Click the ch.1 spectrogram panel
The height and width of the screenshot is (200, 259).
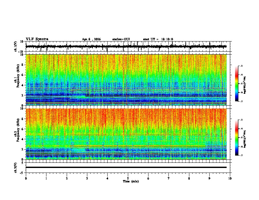pyautogui.click(x=126, y=80)
